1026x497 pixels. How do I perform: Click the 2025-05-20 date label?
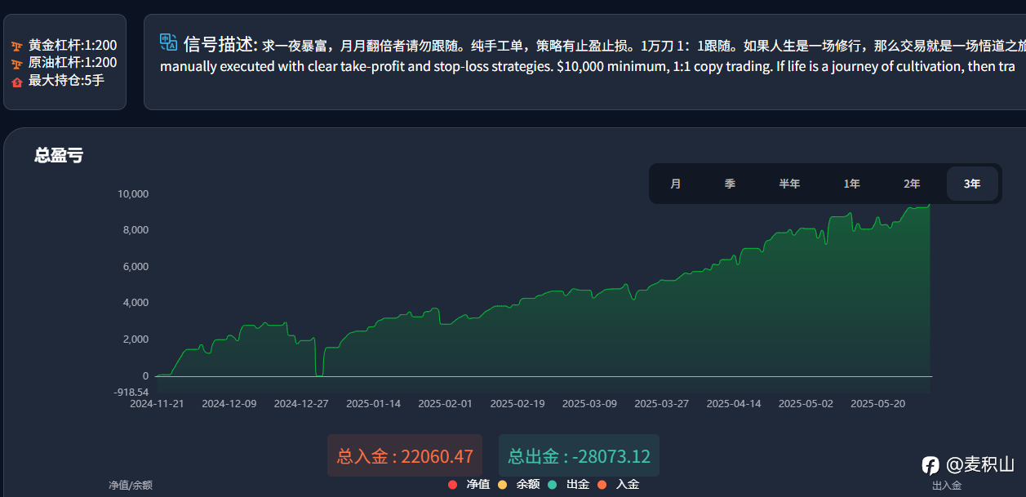[878, 404]
